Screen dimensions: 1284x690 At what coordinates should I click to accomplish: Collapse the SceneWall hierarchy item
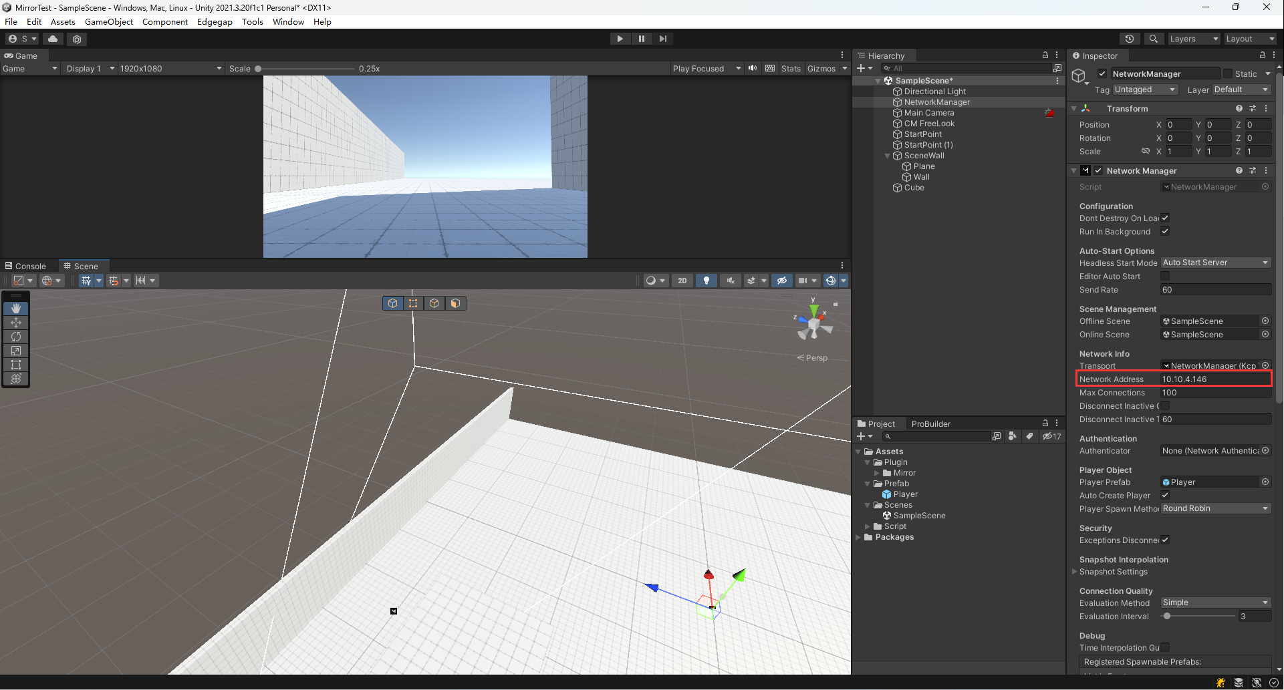[x=888, y=156]
